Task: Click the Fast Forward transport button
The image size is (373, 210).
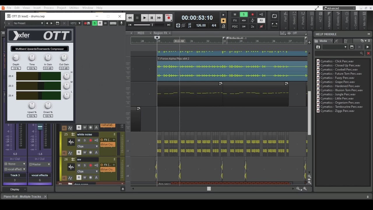Action: coord(159,18)
